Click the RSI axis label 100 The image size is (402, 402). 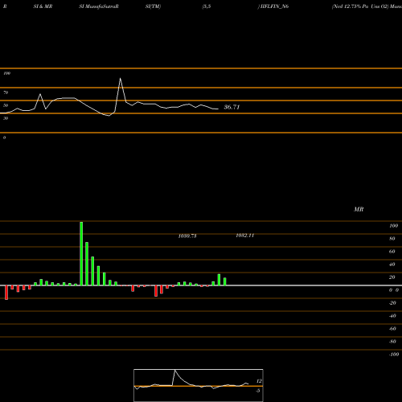click(x=6, y=73)
